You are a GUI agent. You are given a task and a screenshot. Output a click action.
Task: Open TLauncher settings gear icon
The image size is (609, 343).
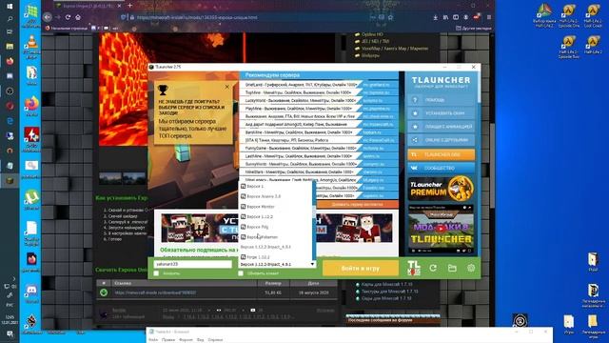[x=471, y=268]
